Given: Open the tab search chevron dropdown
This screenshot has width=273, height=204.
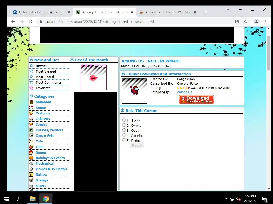Looking at the screenshot, I should tap(228, 9).
